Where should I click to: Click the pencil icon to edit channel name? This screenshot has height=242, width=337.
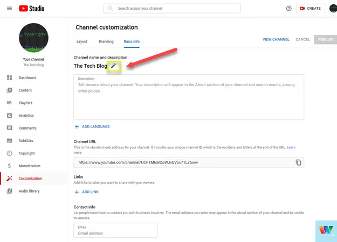[x=113, y=66]
